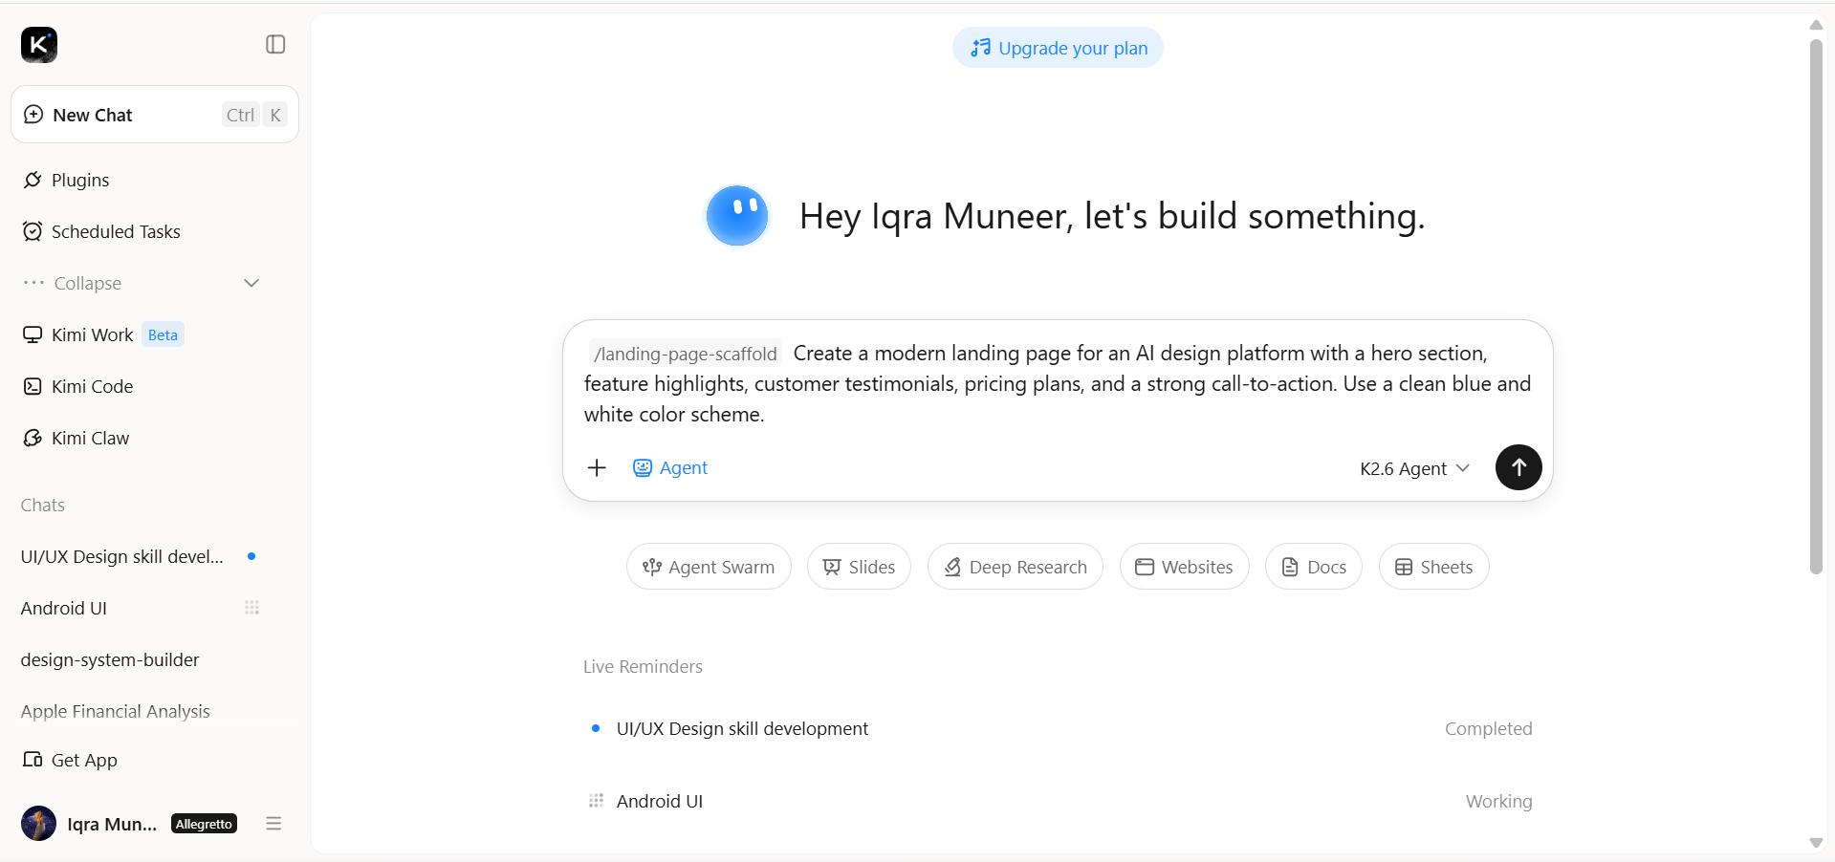The image size is (1835, 862).
Task: Click the Beta badge next to Kimi Work
Action: point(163,334)
